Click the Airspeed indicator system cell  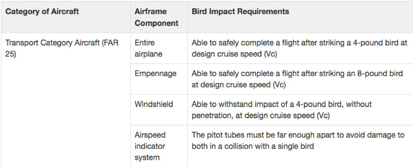[x=159, y=146]
